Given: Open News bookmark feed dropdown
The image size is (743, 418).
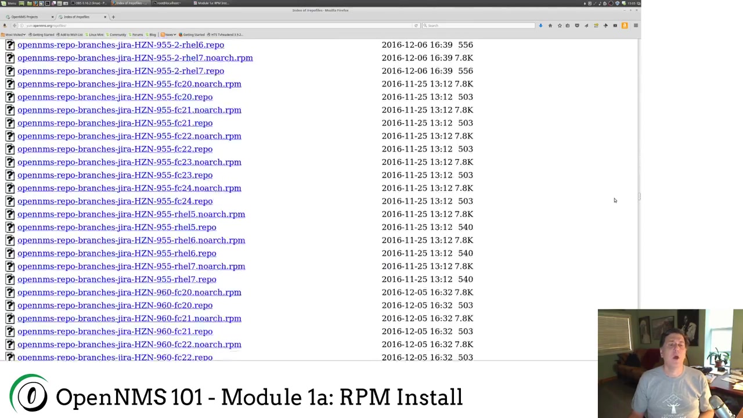Looking at the screenshot, I should click(x=168, y=35).
